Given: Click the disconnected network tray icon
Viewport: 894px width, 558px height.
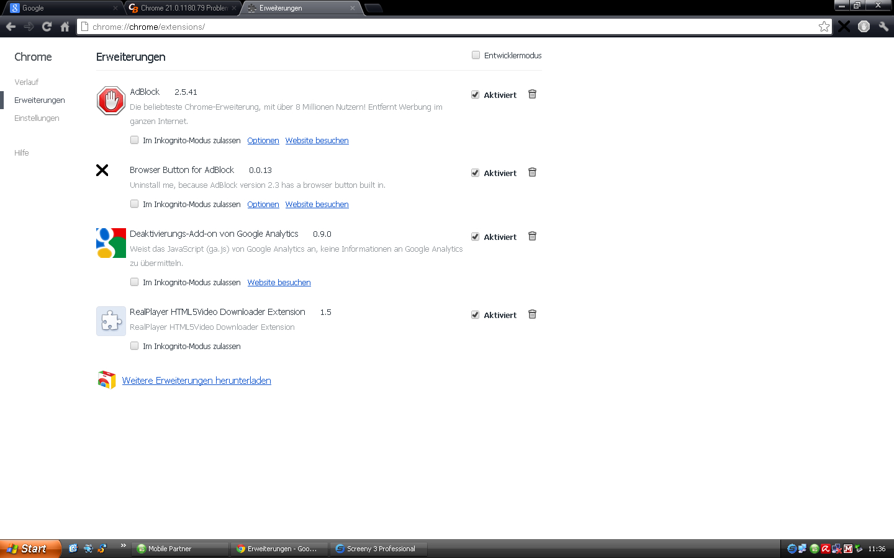Looking at the screenshot, I should pos(836,549).
